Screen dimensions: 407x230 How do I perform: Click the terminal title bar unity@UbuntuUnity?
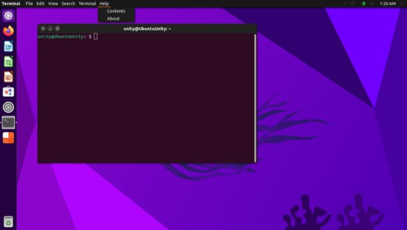147,29
